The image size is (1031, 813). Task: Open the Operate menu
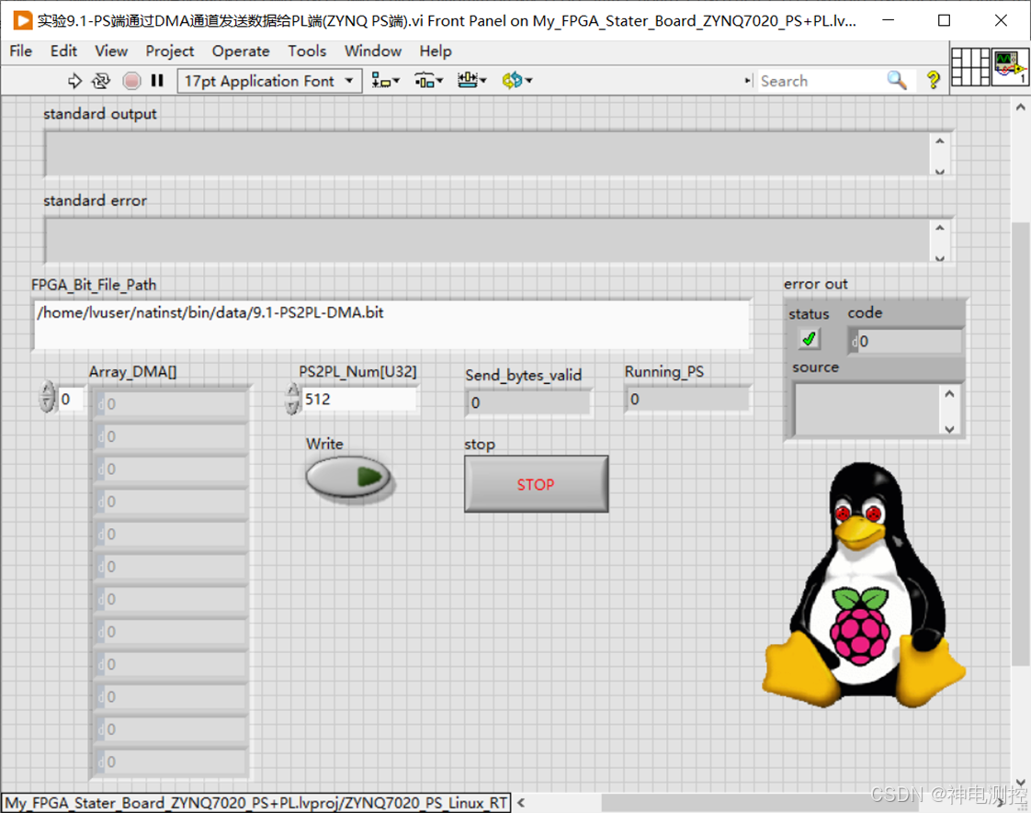[x=241, y=51]
